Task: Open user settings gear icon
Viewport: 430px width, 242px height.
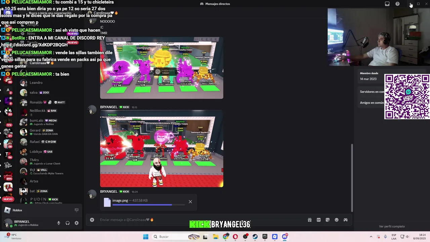Action: click(x=77, y=223)
